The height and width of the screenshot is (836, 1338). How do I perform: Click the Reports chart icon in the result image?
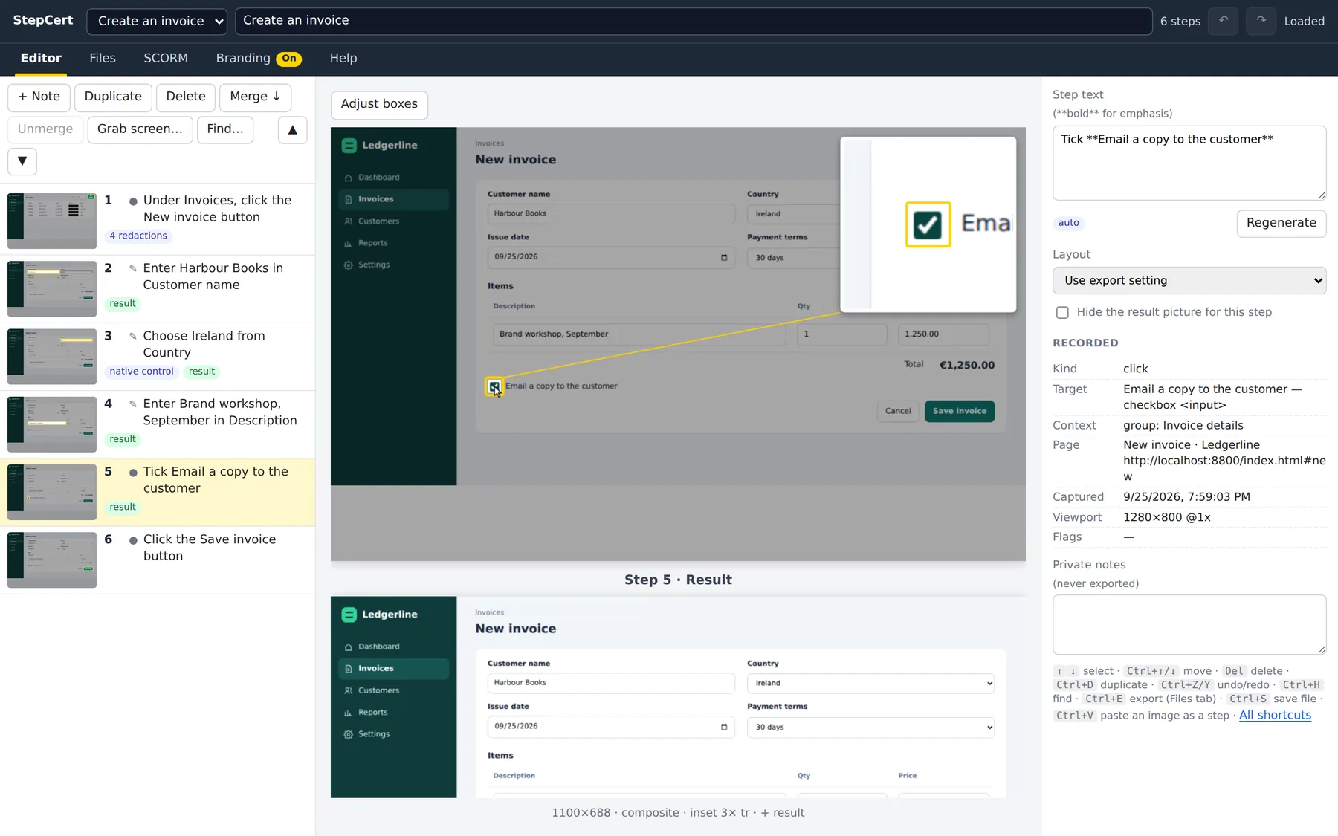tap(348, 713)
